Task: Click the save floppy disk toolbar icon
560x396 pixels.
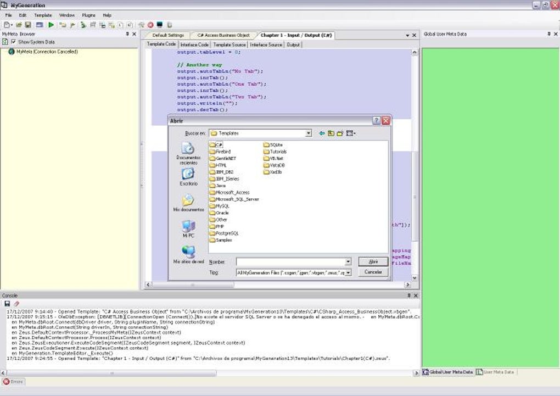Action: click(27, 25)
